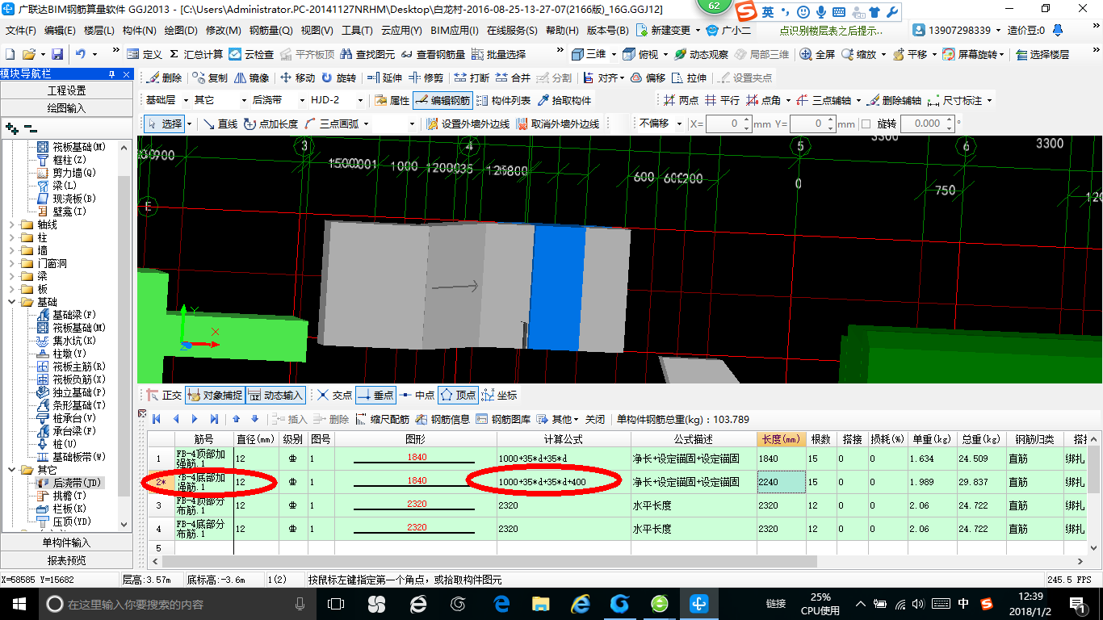Click the 删除 delete tool
This screenshot has width=1103, height=620.
(164, 77)
